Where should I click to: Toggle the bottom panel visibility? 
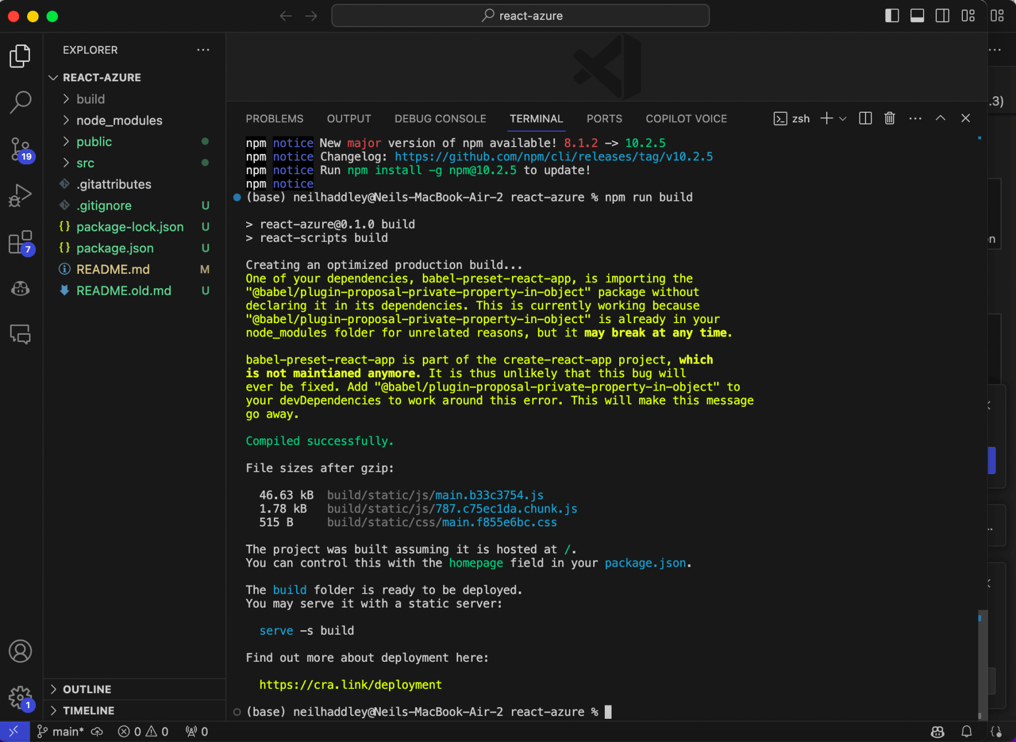[x=917, y=15]
